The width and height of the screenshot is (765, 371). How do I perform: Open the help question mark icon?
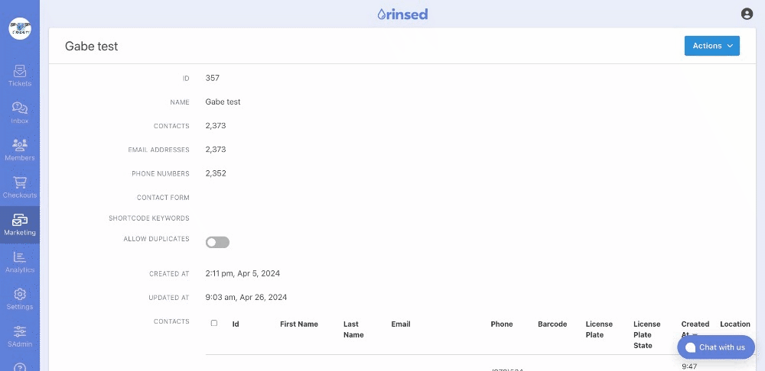coord(20,366)
